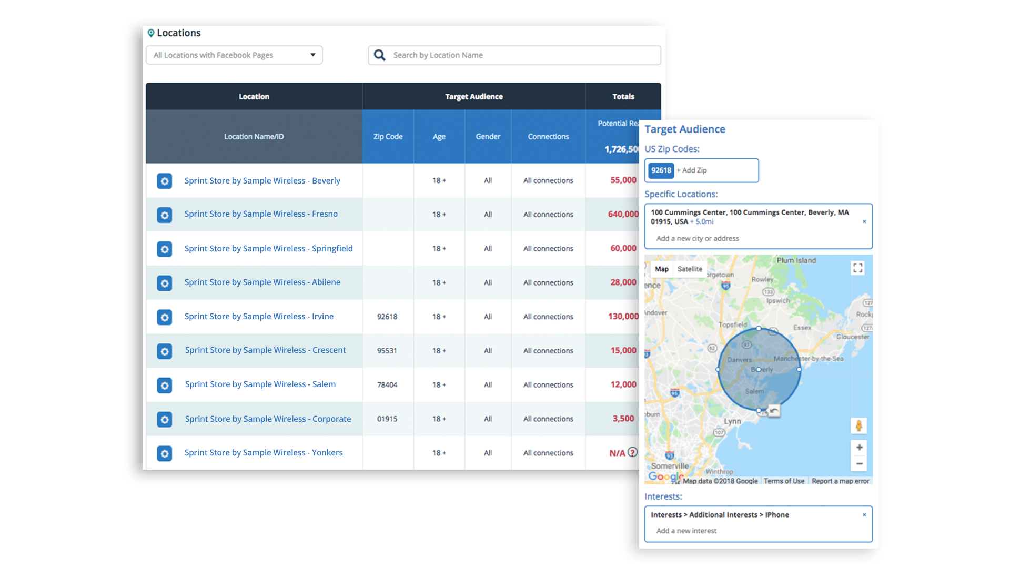Viewport: 1010px width, 568px height.
Task: Toggle fullscreen view on the map
Action: pyautogui.click(x=858, y=268)
